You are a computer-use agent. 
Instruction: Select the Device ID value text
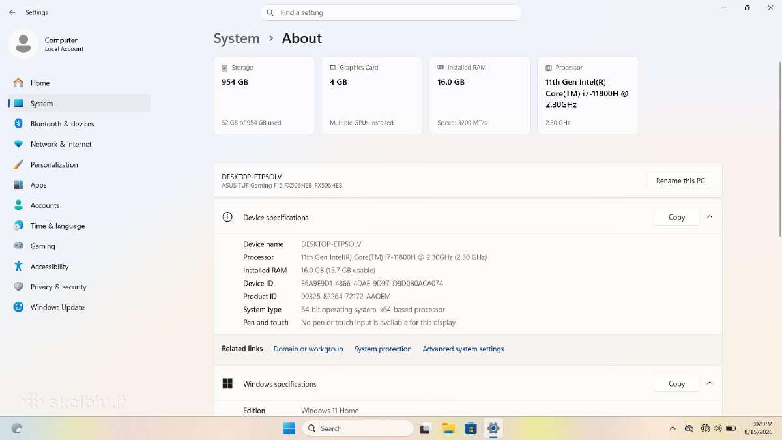pyautogui.click(x=372, y=284)
